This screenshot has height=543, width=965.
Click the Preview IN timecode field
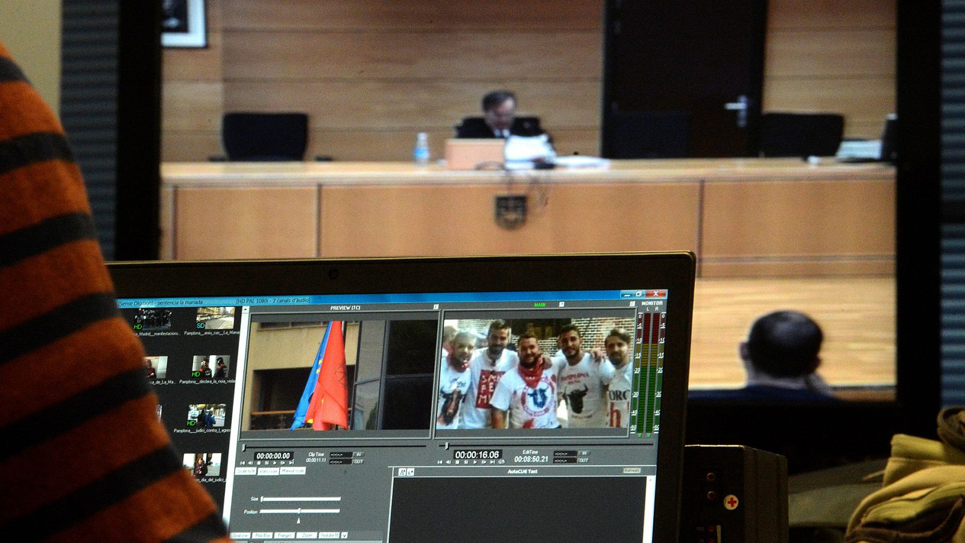coord(341,454)
